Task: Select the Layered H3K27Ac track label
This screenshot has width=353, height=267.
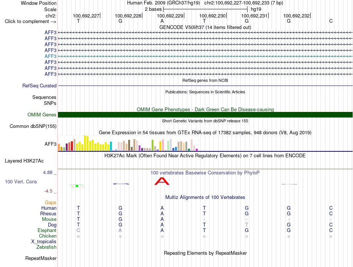Action: tap(24, 161)
